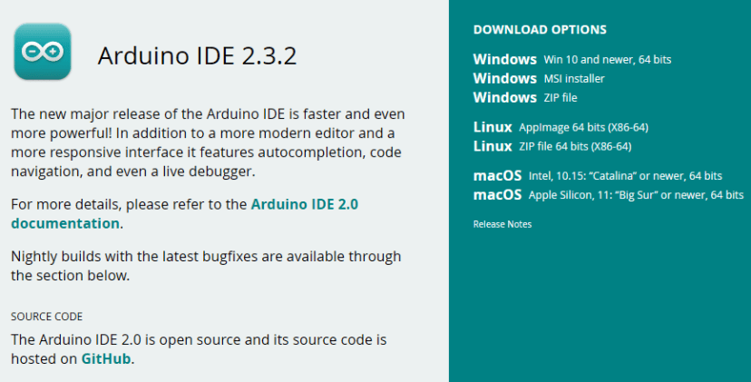This screenshot has width=751, height=382.
Task: Click the DOWNLOAD OPTIONS heading
Action: (540, 30)
